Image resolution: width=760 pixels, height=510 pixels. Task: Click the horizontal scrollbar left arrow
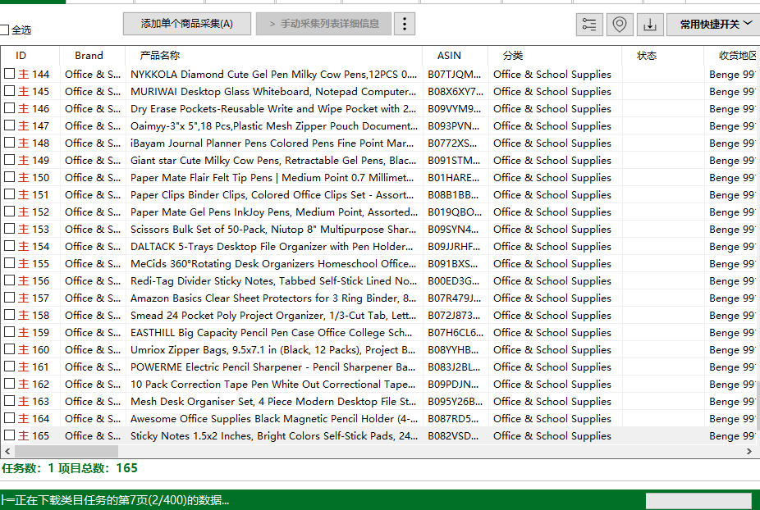coord(7,452)
